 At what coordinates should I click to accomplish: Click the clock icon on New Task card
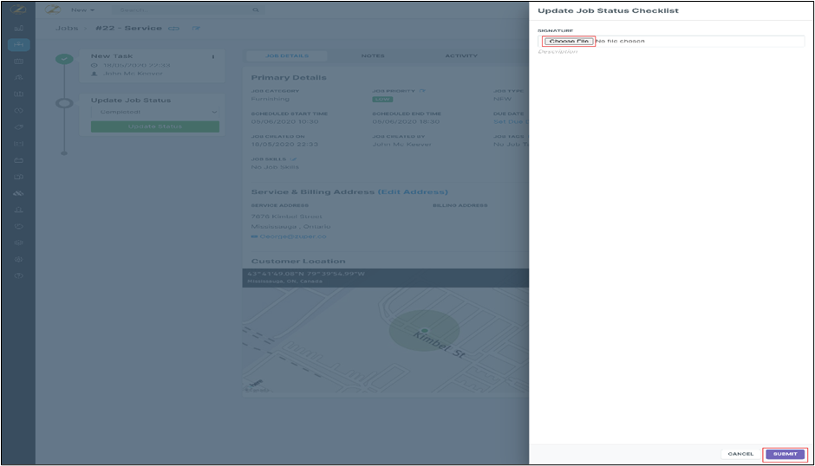(x=95, y=66)
